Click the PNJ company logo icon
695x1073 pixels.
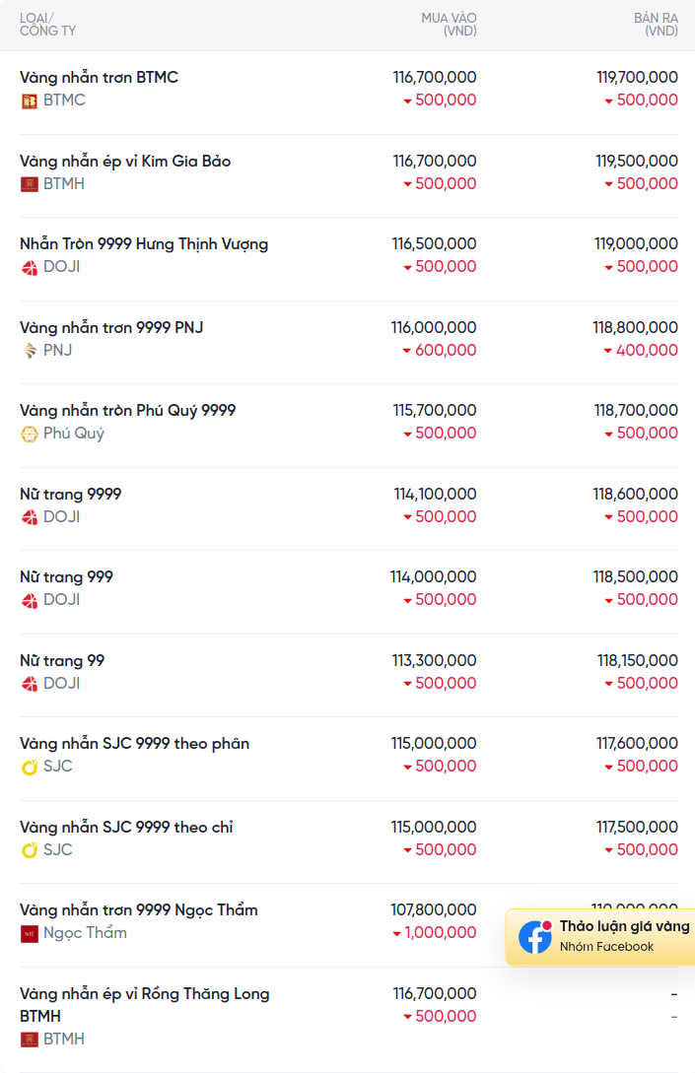[30, 351]
